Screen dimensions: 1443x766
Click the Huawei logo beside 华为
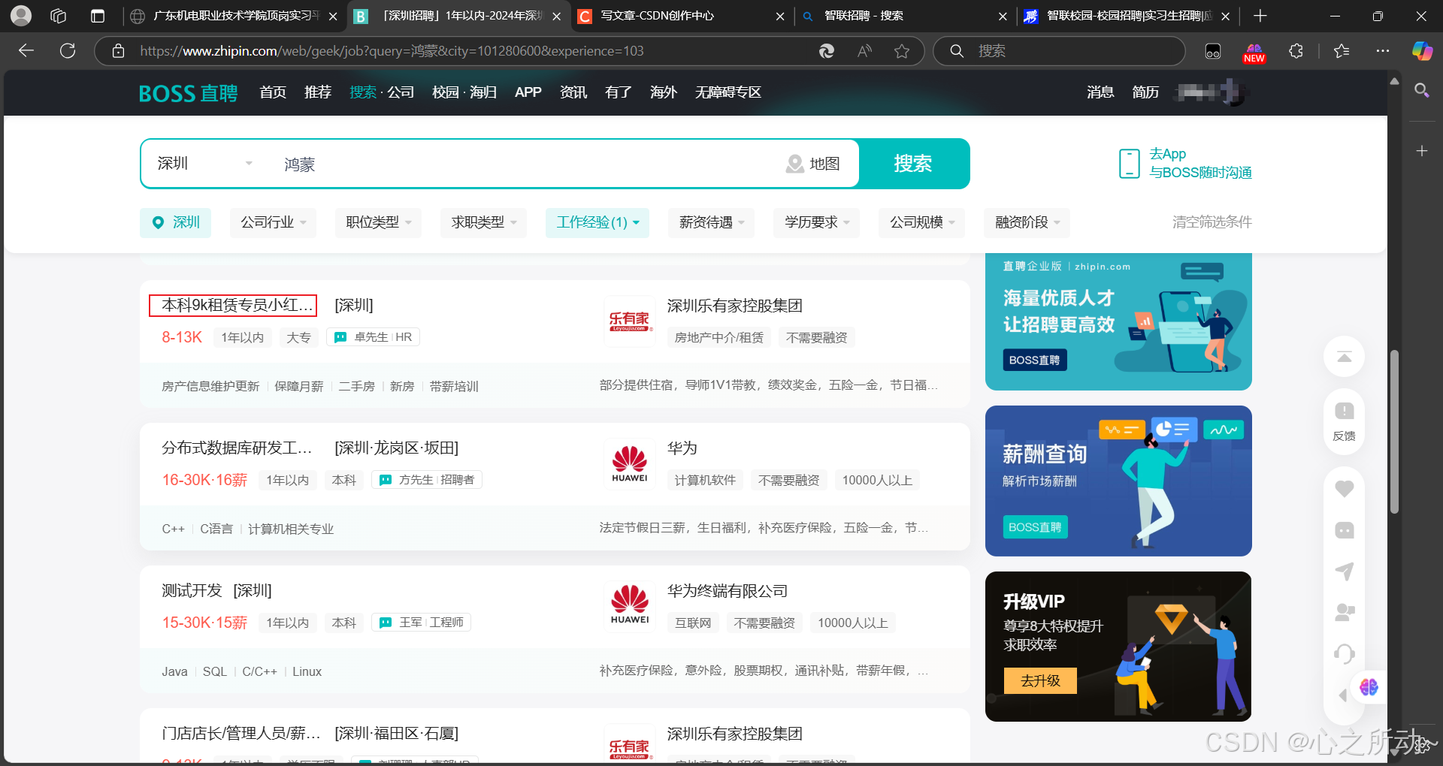coord(630,464)
